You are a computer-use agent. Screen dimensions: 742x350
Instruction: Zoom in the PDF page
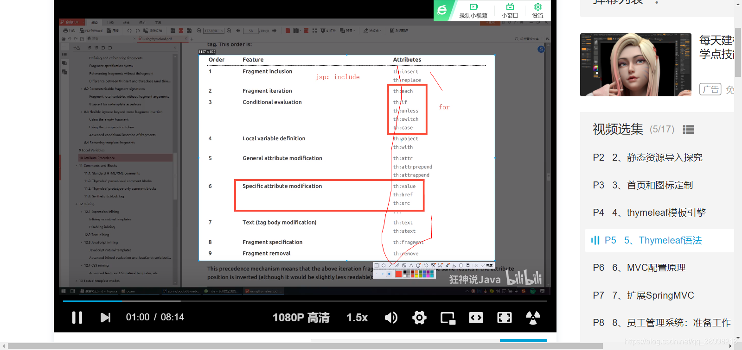tap(229, 31)
